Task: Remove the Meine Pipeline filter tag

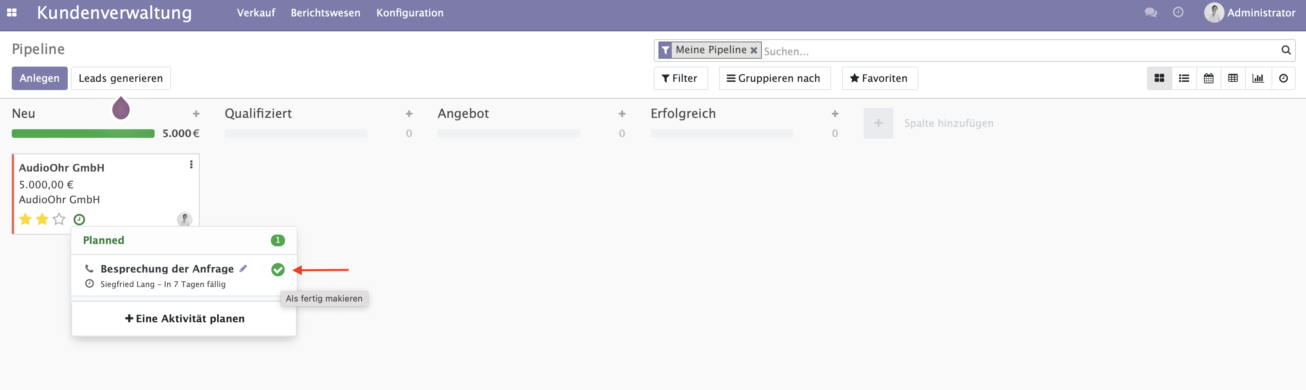Action: 754,50
